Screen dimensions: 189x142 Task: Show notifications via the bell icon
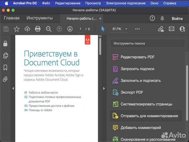162,18
